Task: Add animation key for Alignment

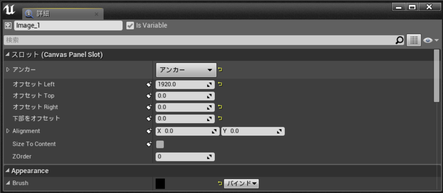Action: [149, 131]
